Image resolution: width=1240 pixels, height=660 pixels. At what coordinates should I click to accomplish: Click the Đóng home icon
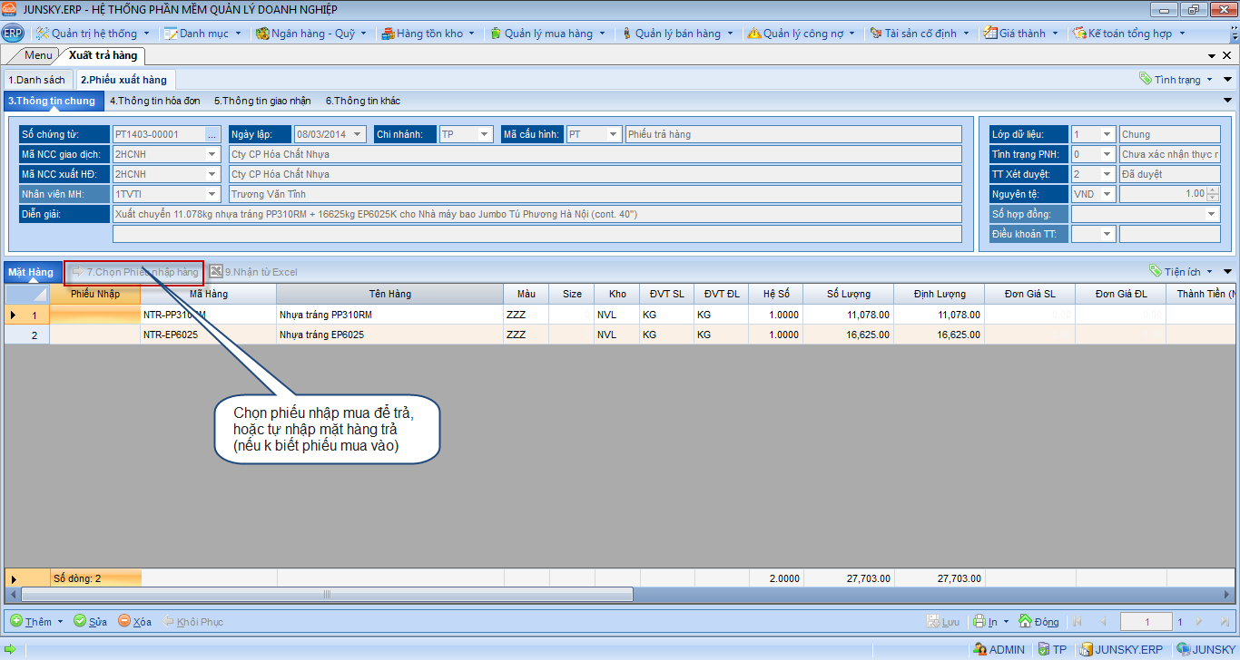point(1025,621)
